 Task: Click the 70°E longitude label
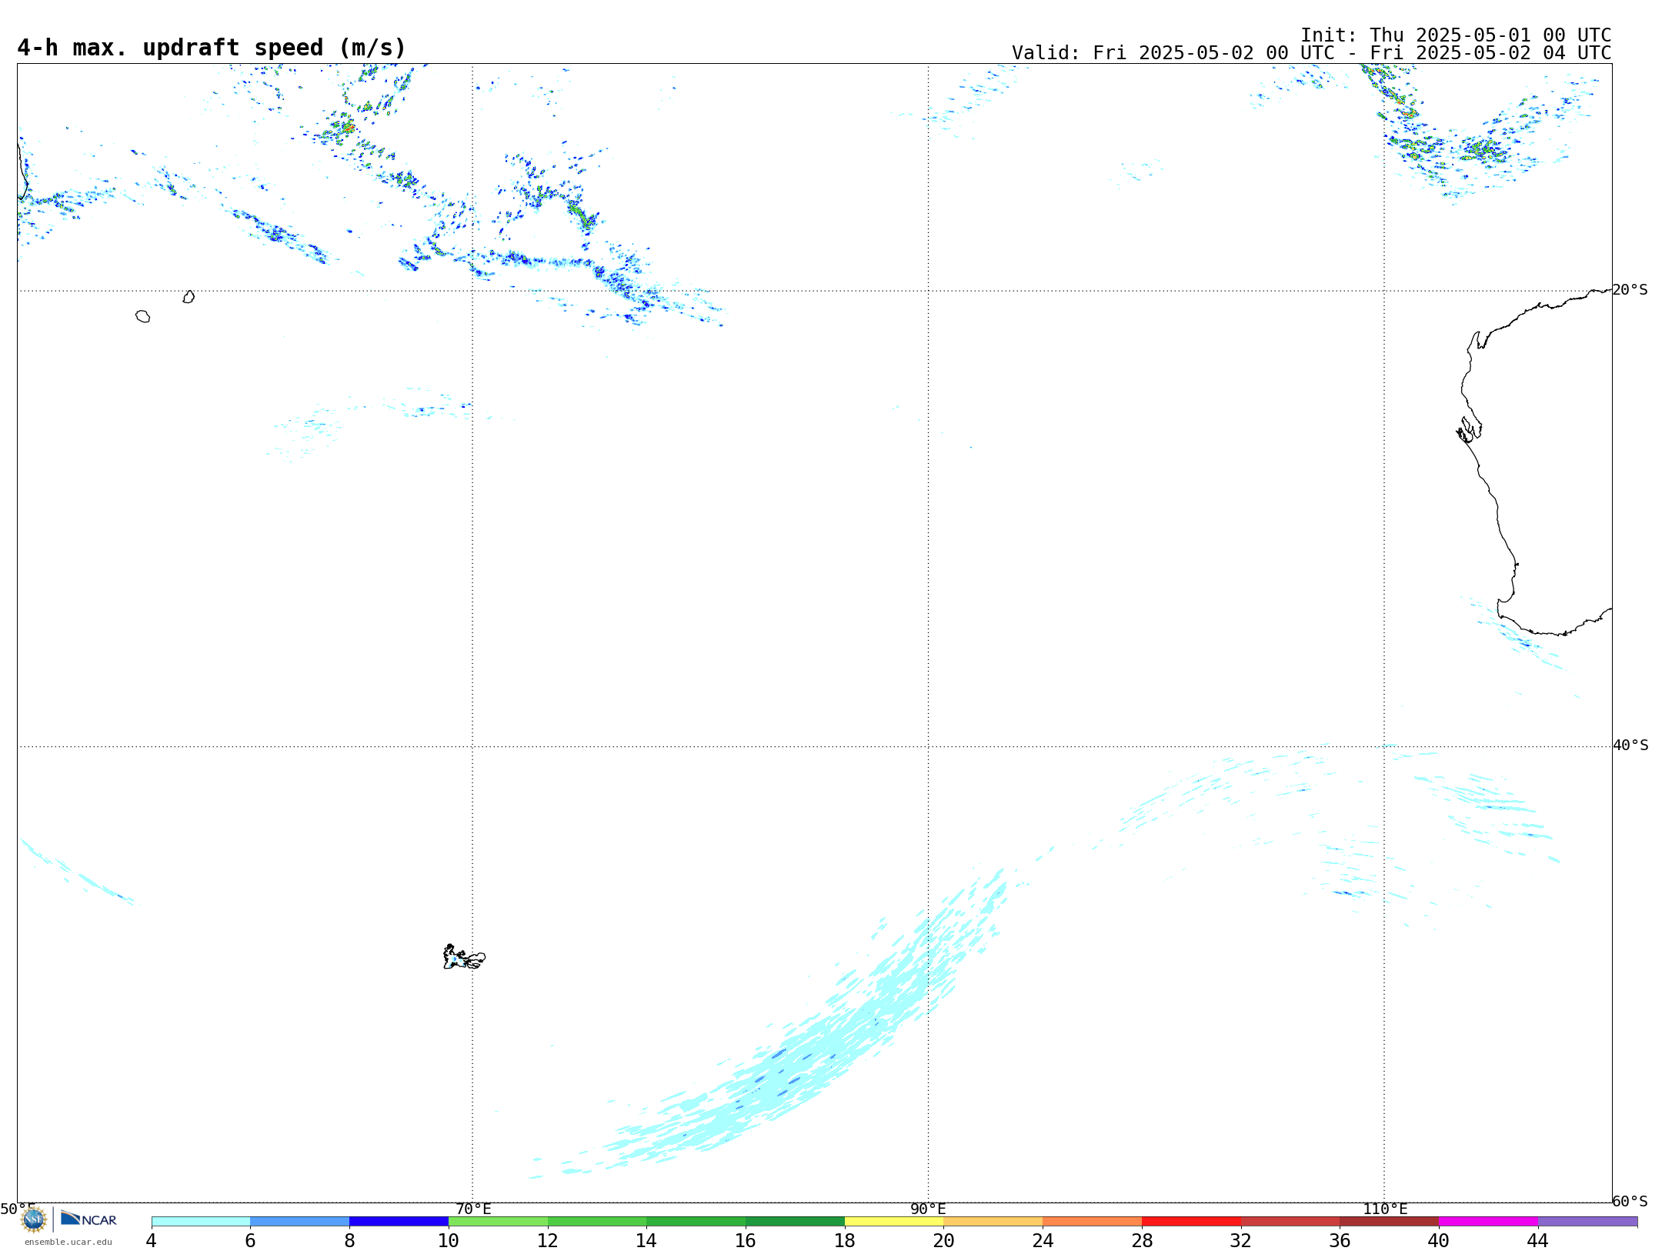click(473, 1209)
